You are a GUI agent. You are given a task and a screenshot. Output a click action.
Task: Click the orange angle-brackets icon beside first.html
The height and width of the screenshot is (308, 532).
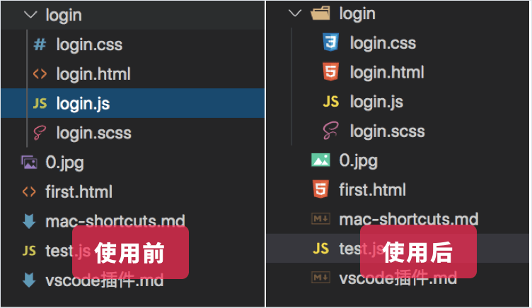(x=29, y=191)
